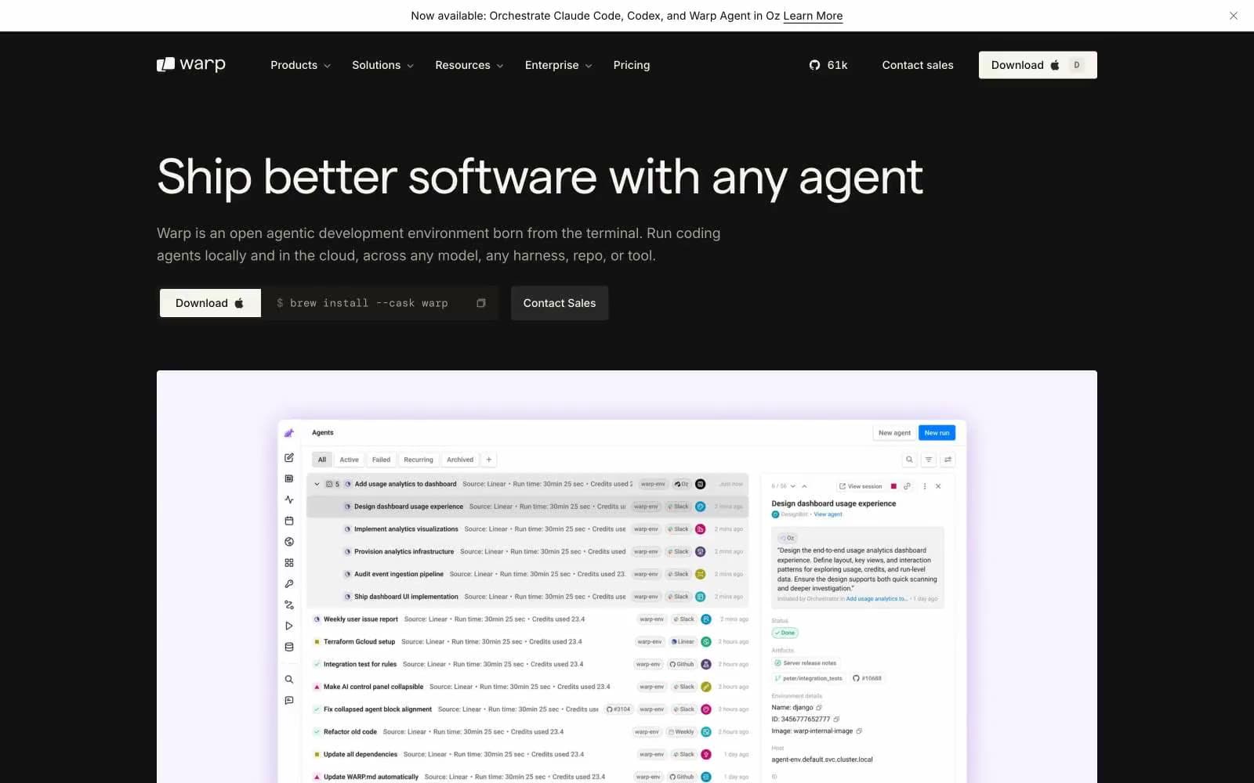Click the blue New run button
The height and width of the screenshot is (783, 1254).
tap(937, 433)
